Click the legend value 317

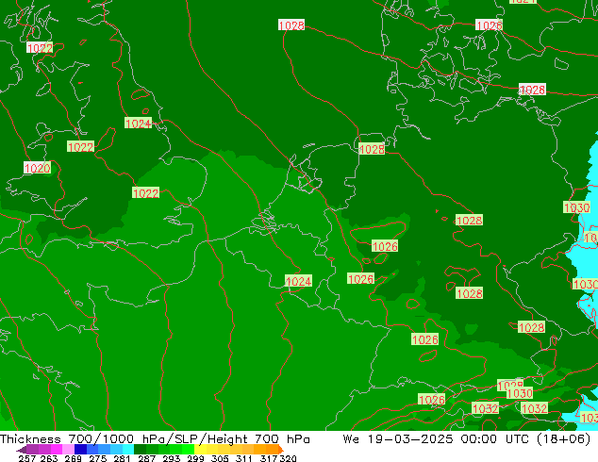coord(269,458)
